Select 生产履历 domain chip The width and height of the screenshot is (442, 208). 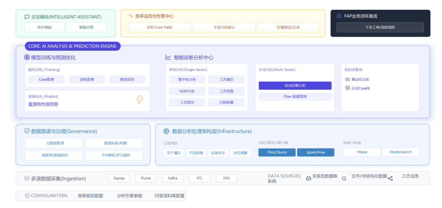click(x=174, y=153)
